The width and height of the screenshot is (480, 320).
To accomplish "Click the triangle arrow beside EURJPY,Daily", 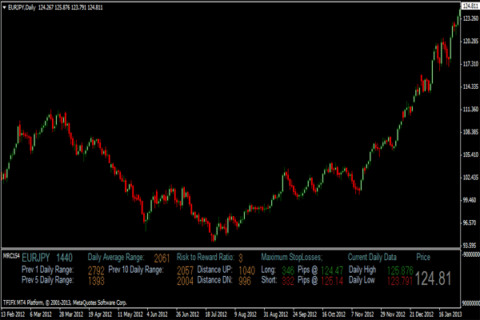I will 6,7.
